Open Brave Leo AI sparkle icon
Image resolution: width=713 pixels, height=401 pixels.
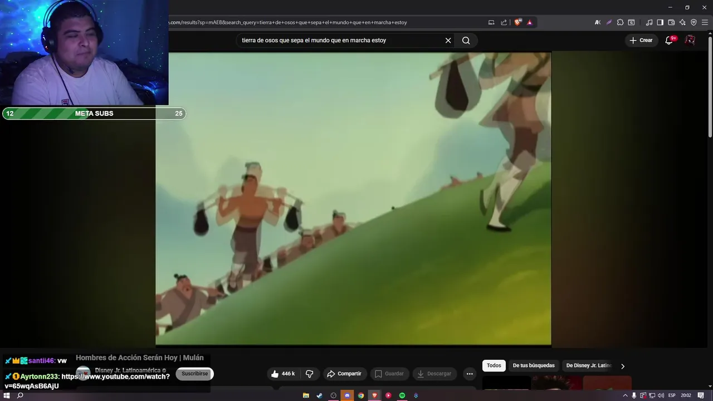682,22
